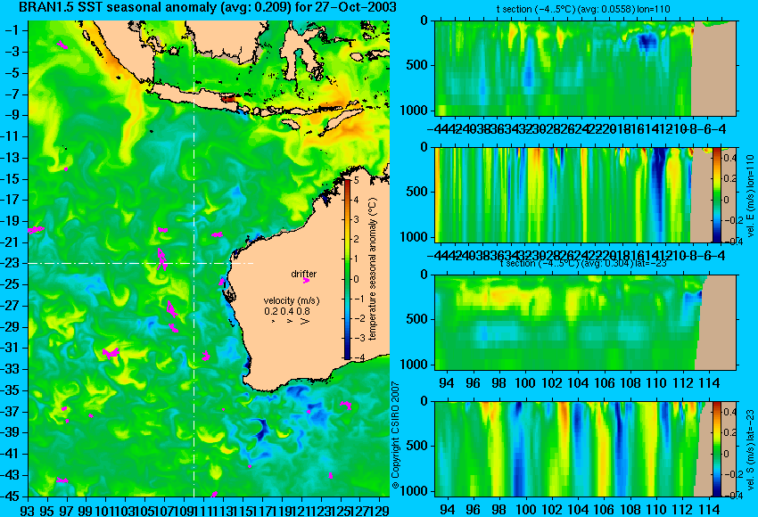This screenshot has height=517, width=758.
Task: Click the white dash-dot horizontal line at latitude -23
Action: click(141, 263)
